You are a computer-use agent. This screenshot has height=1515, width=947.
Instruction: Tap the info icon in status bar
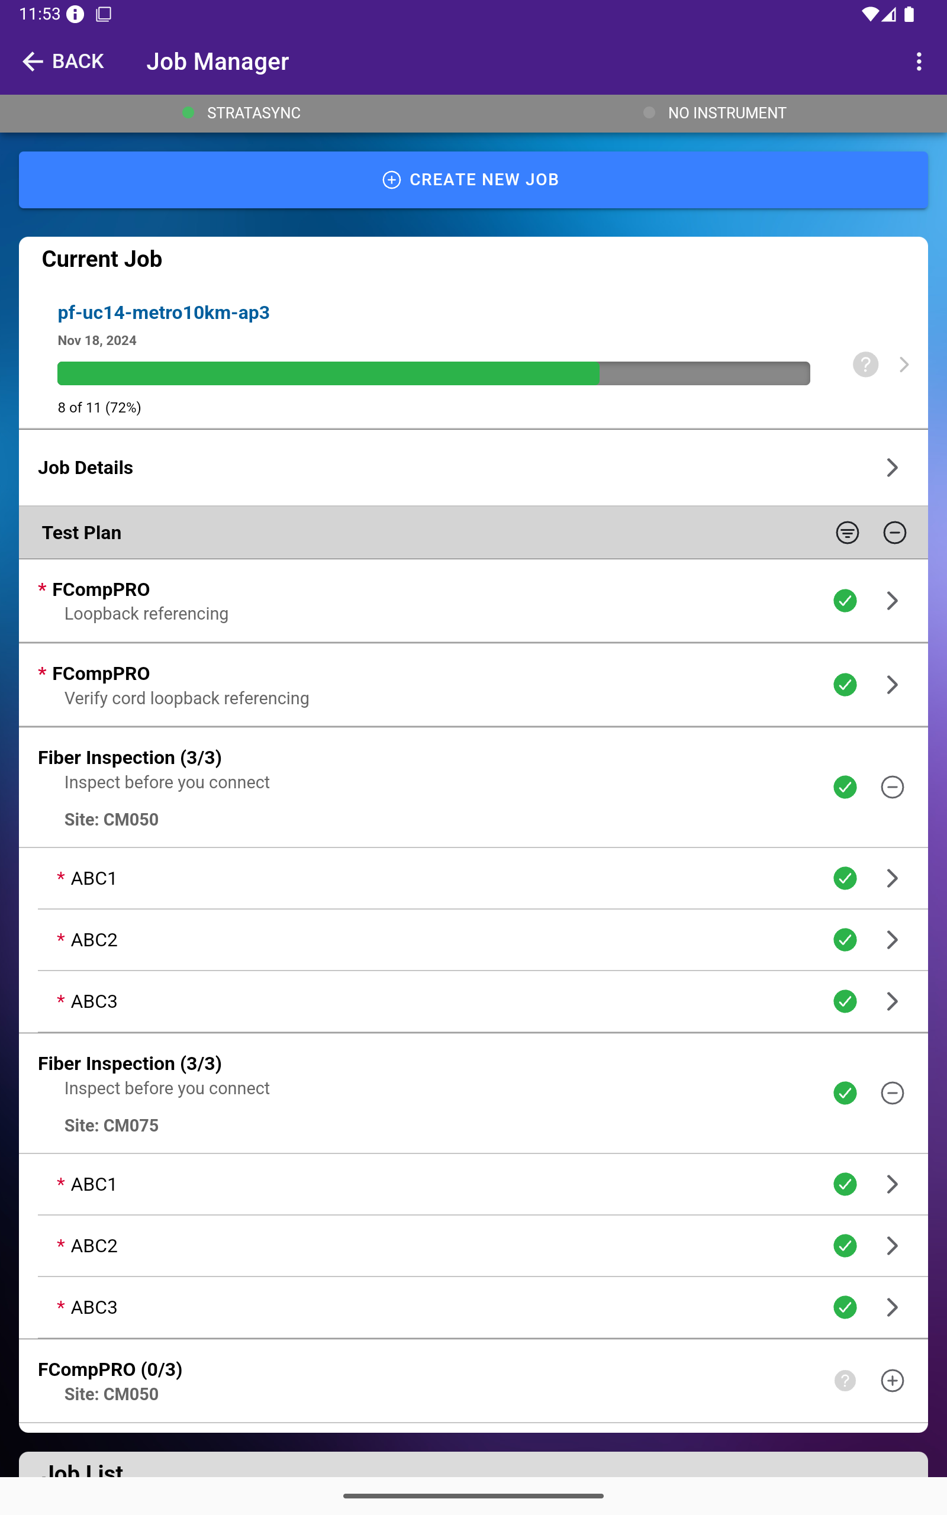tap(75, 14)
